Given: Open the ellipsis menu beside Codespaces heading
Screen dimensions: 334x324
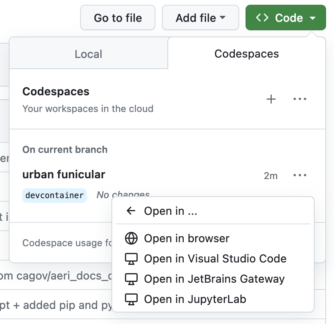Looking at the screenshot, I should pos(300,99).
